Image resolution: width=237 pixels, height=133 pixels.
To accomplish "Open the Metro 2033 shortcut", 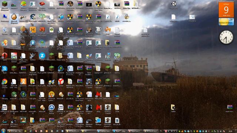I will coord(99,95).
